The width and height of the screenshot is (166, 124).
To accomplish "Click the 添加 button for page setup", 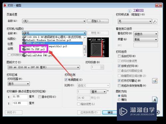I will (98, 21).
